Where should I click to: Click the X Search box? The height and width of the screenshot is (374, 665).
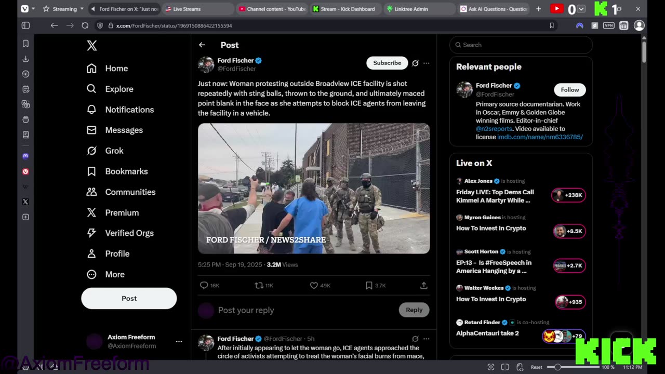pyautogui.click(x=521, y=45)
